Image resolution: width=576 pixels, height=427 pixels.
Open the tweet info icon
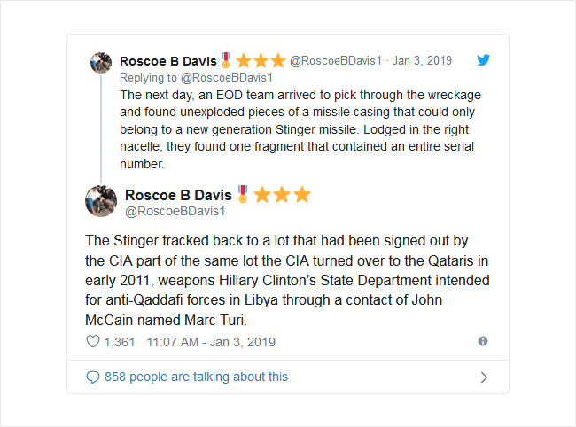click(483, 341)
